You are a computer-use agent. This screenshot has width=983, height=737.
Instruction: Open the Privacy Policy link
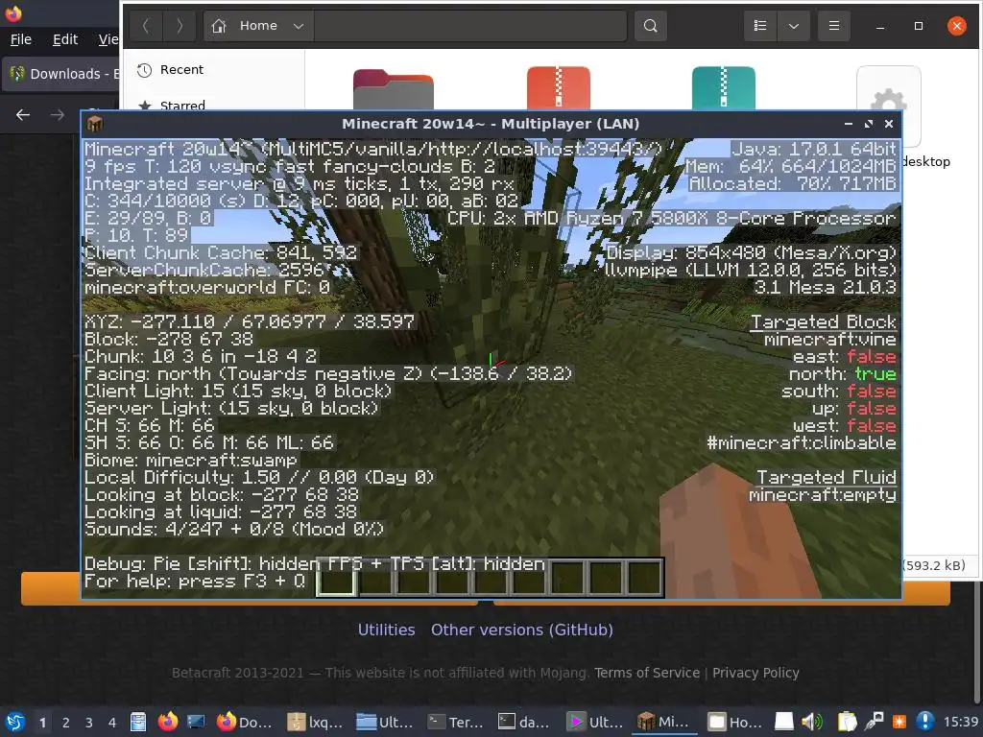tap(755, 673)
